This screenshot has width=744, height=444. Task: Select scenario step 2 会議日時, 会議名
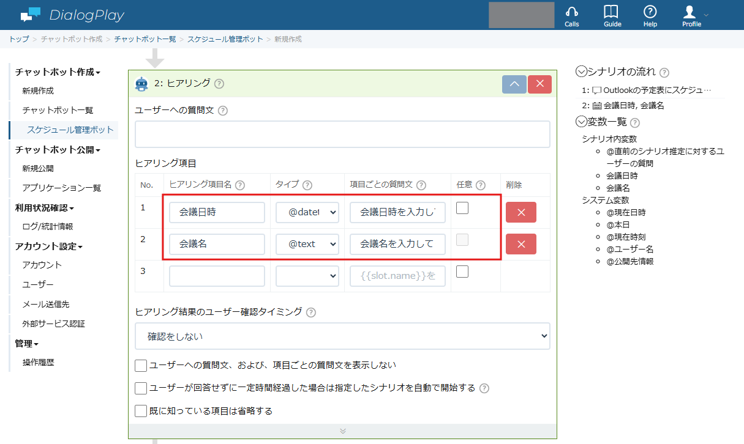[x=623, y=105]
